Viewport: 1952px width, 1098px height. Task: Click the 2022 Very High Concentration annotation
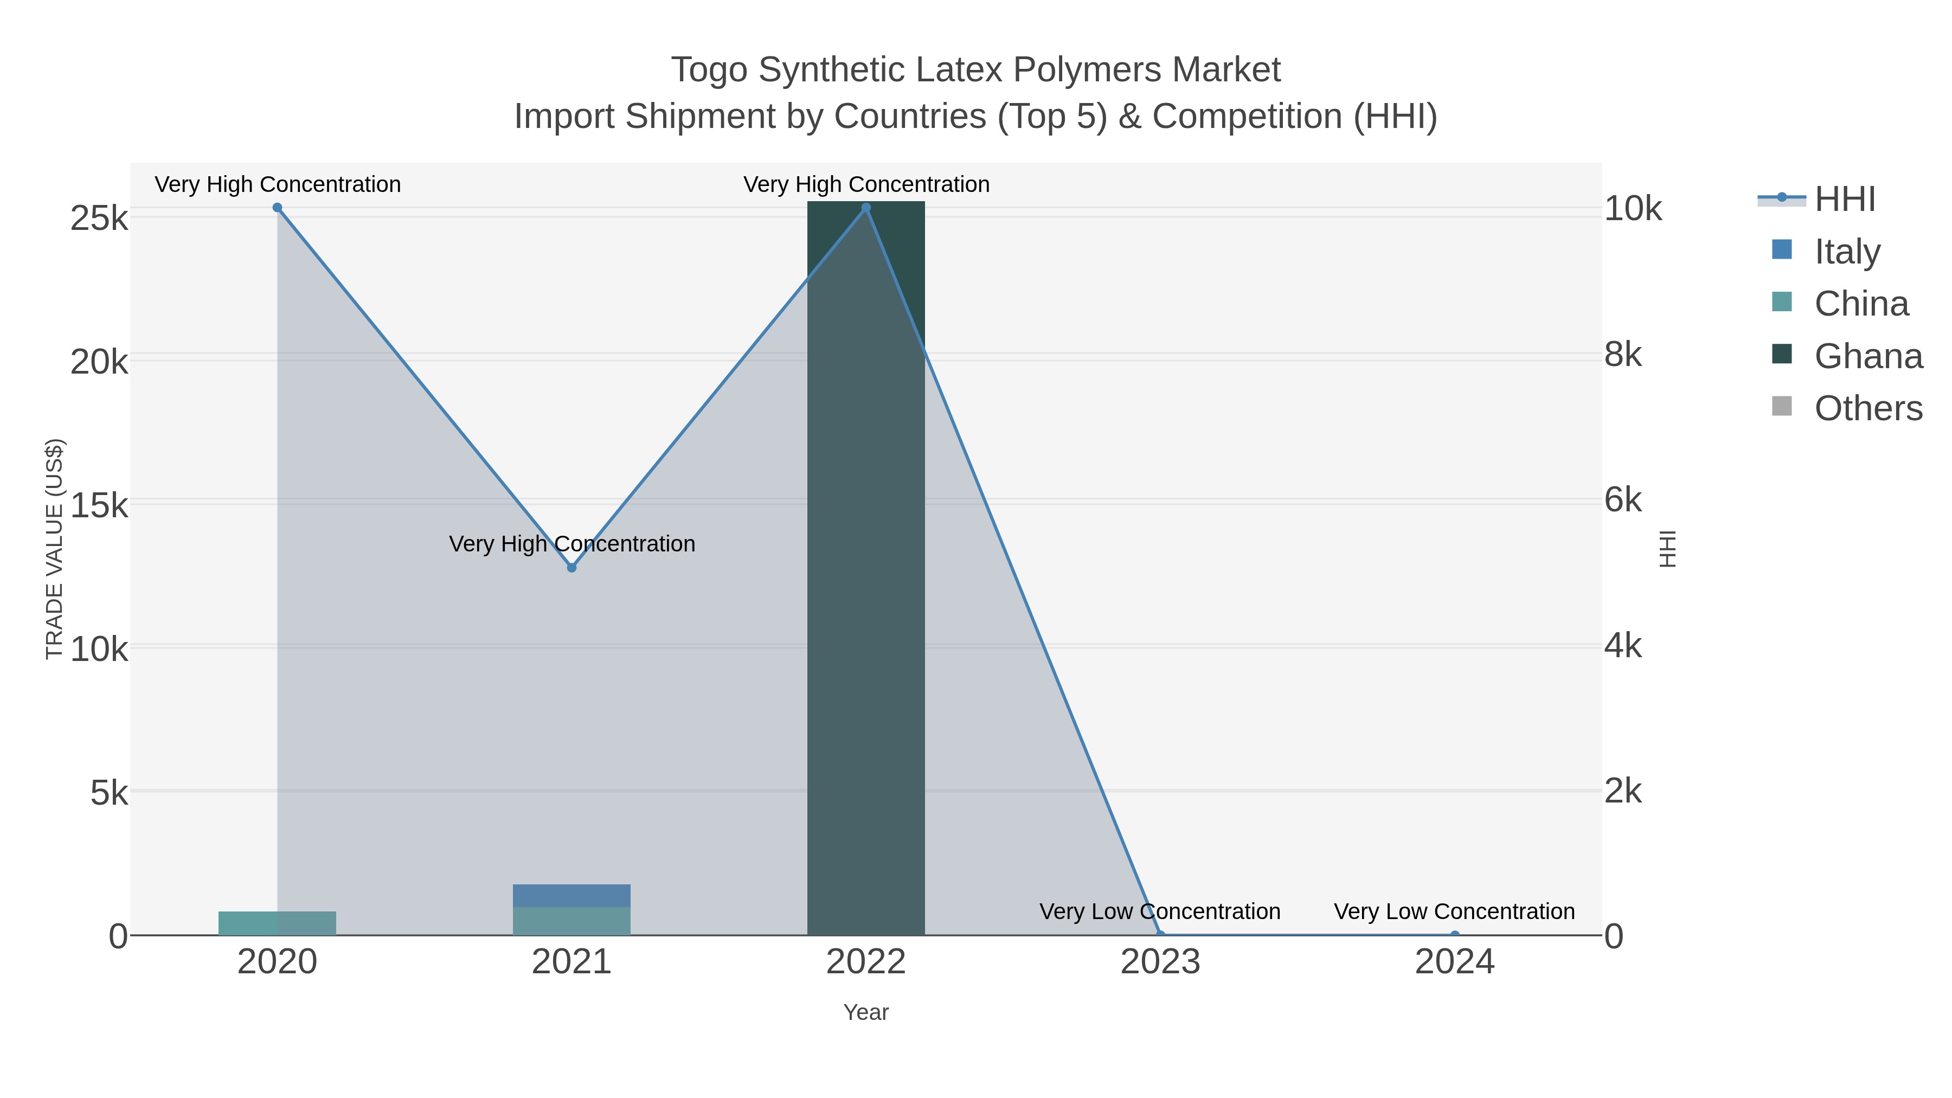pyautogui.click(x=867, y=184)
